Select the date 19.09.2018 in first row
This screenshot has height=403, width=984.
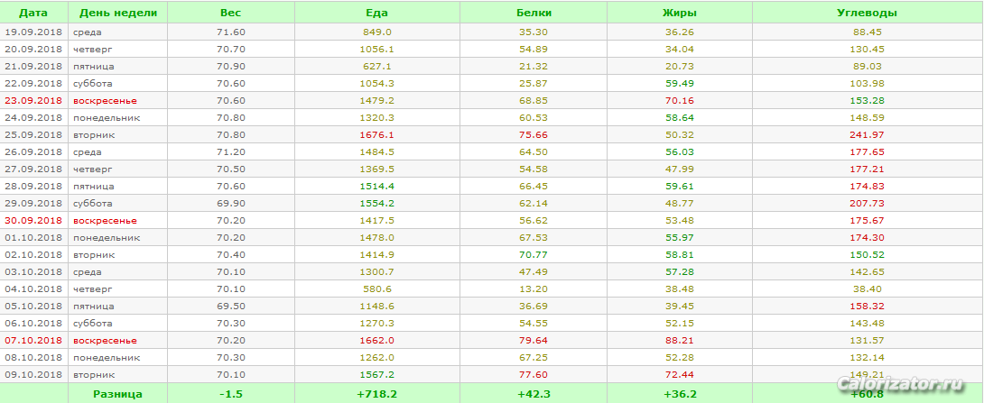click(x=33, y=32)
